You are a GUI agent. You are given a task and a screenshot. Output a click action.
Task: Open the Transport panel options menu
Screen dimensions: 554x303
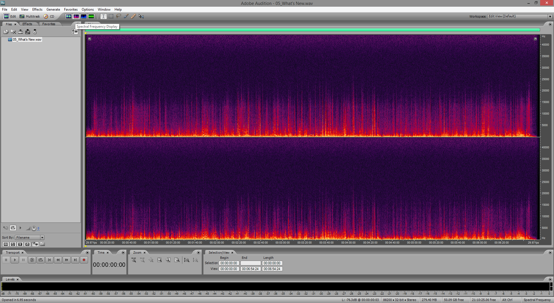click(x=87, y=253)
